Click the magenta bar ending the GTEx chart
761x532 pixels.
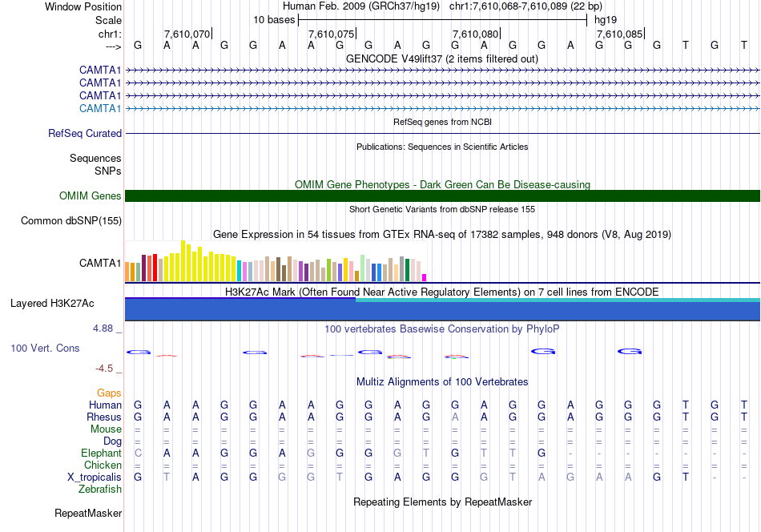click(424, 277)
